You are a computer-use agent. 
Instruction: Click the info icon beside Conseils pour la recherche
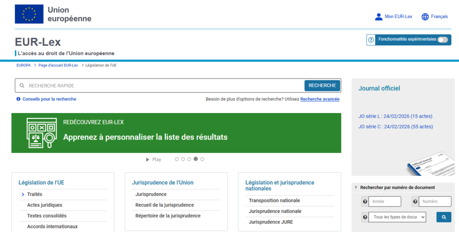click(18, 99)
